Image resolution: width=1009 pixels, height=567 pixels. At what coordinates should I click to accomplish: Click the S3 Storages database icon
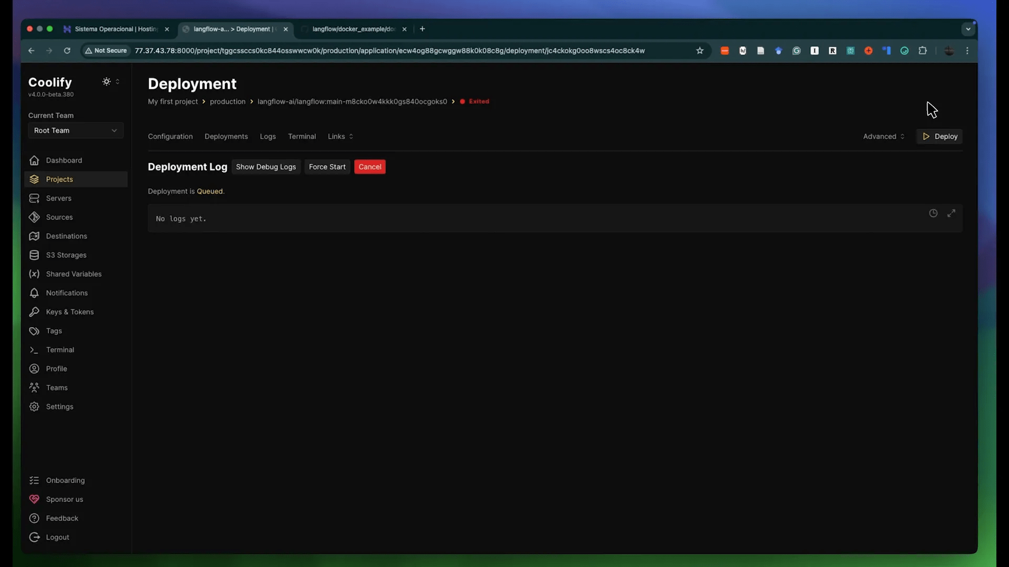tap(34, 255)
